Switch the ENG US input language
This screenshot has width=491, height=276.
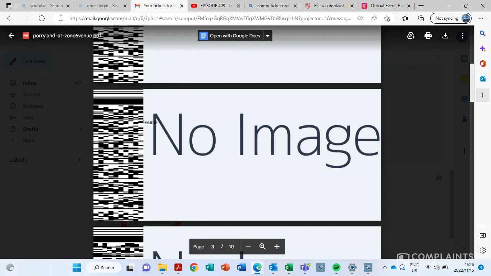pos(414,267)
